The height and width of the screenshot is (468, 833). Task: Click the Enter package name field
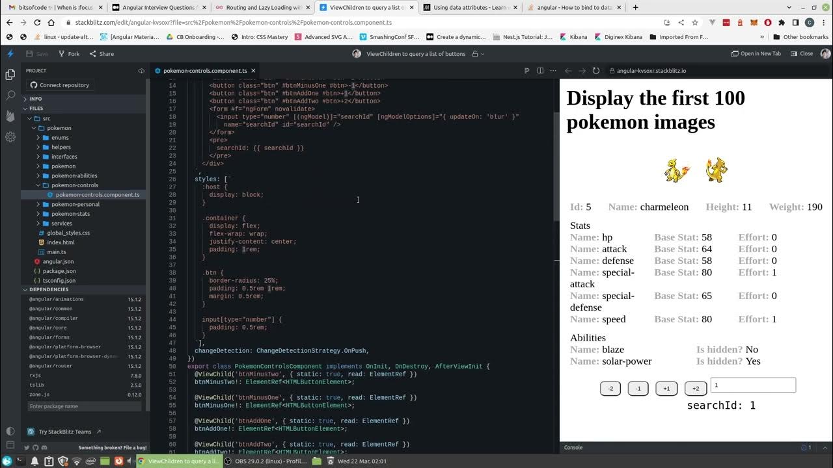point(84,406)
